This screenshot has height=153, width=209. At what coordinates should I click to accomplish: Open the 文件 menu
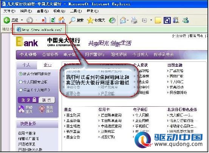click(9, 11)
